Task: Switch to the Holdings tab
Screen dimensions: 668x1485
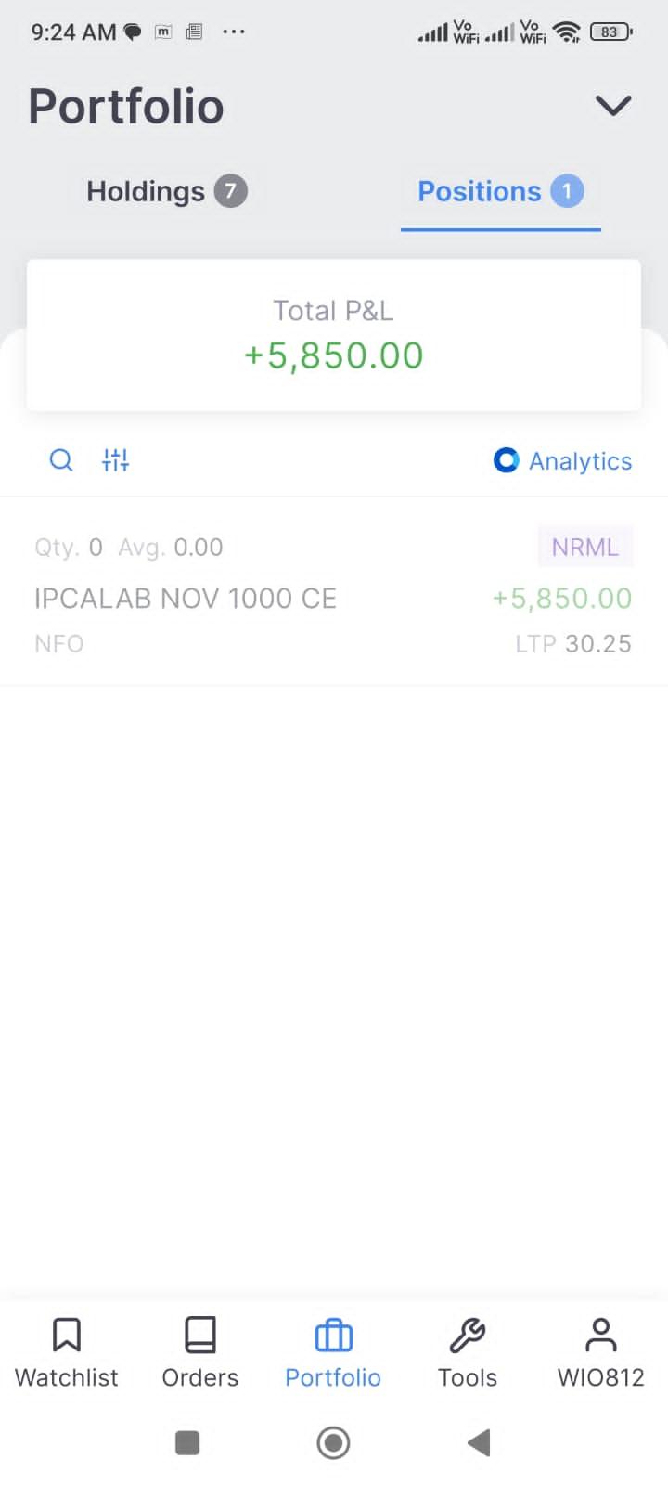Action: coord(146,191)
